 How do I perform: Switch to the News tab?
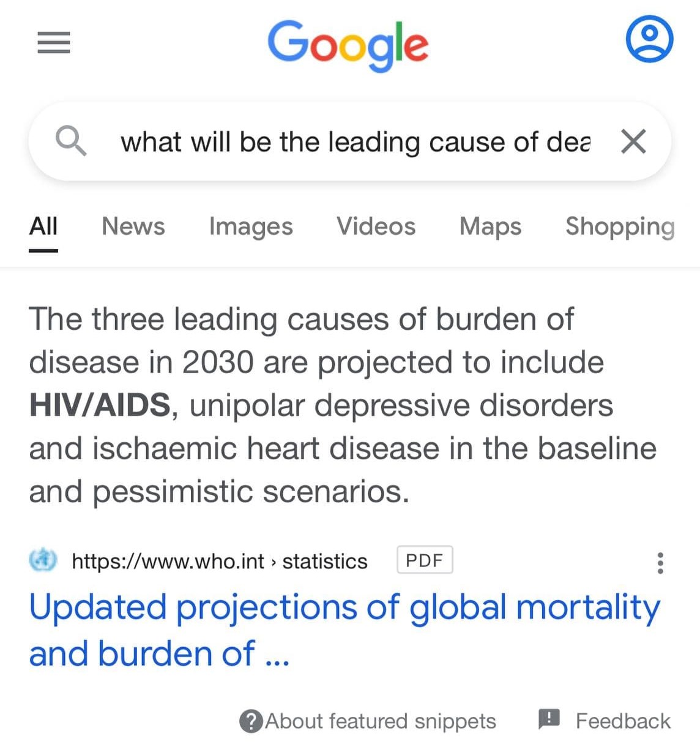pos(133,226)
